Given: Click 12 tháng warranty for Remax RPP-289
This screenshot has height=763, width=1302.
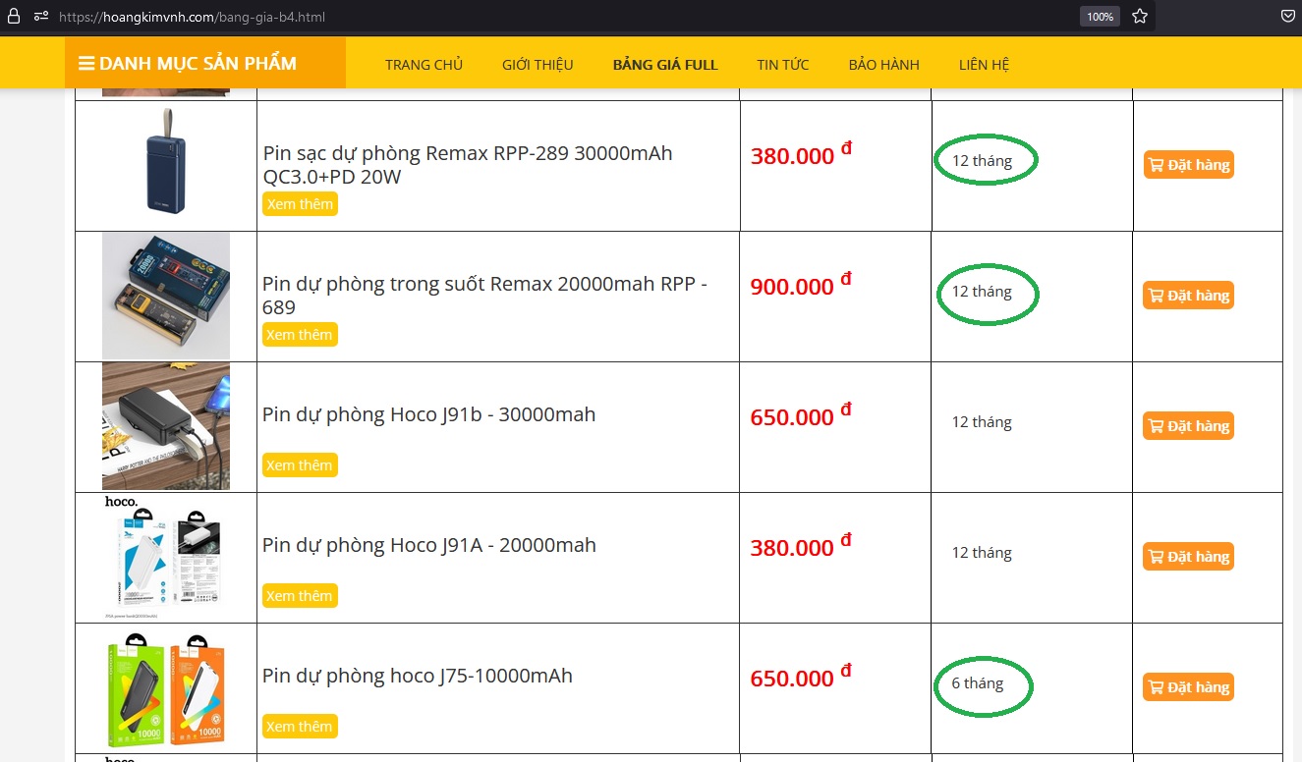Looking at the screenshot, I should (x=982, y=161).
